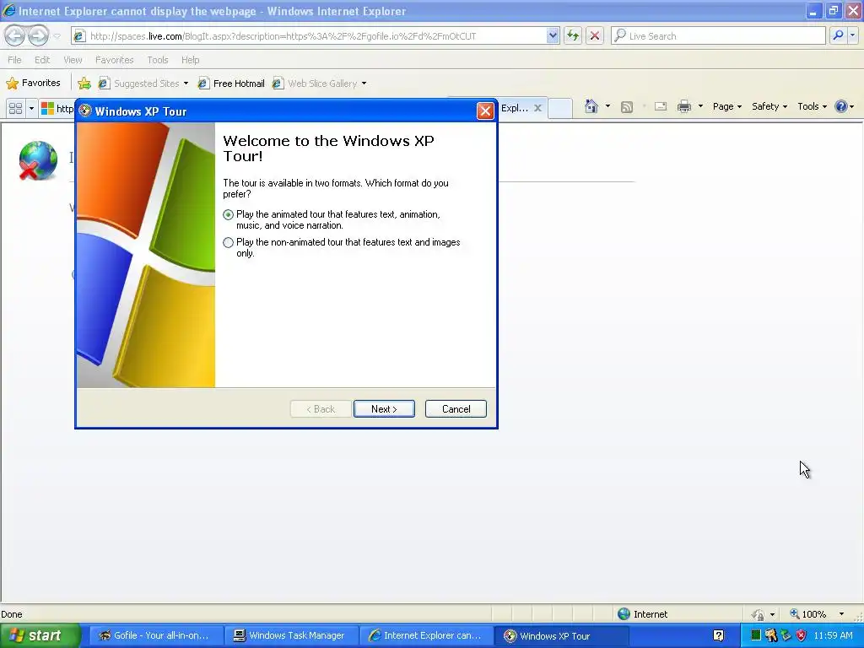864x648 pixels.
Task: Expand Web Slice Gallery dropdown arrow
Action: (x=364, y=84)
